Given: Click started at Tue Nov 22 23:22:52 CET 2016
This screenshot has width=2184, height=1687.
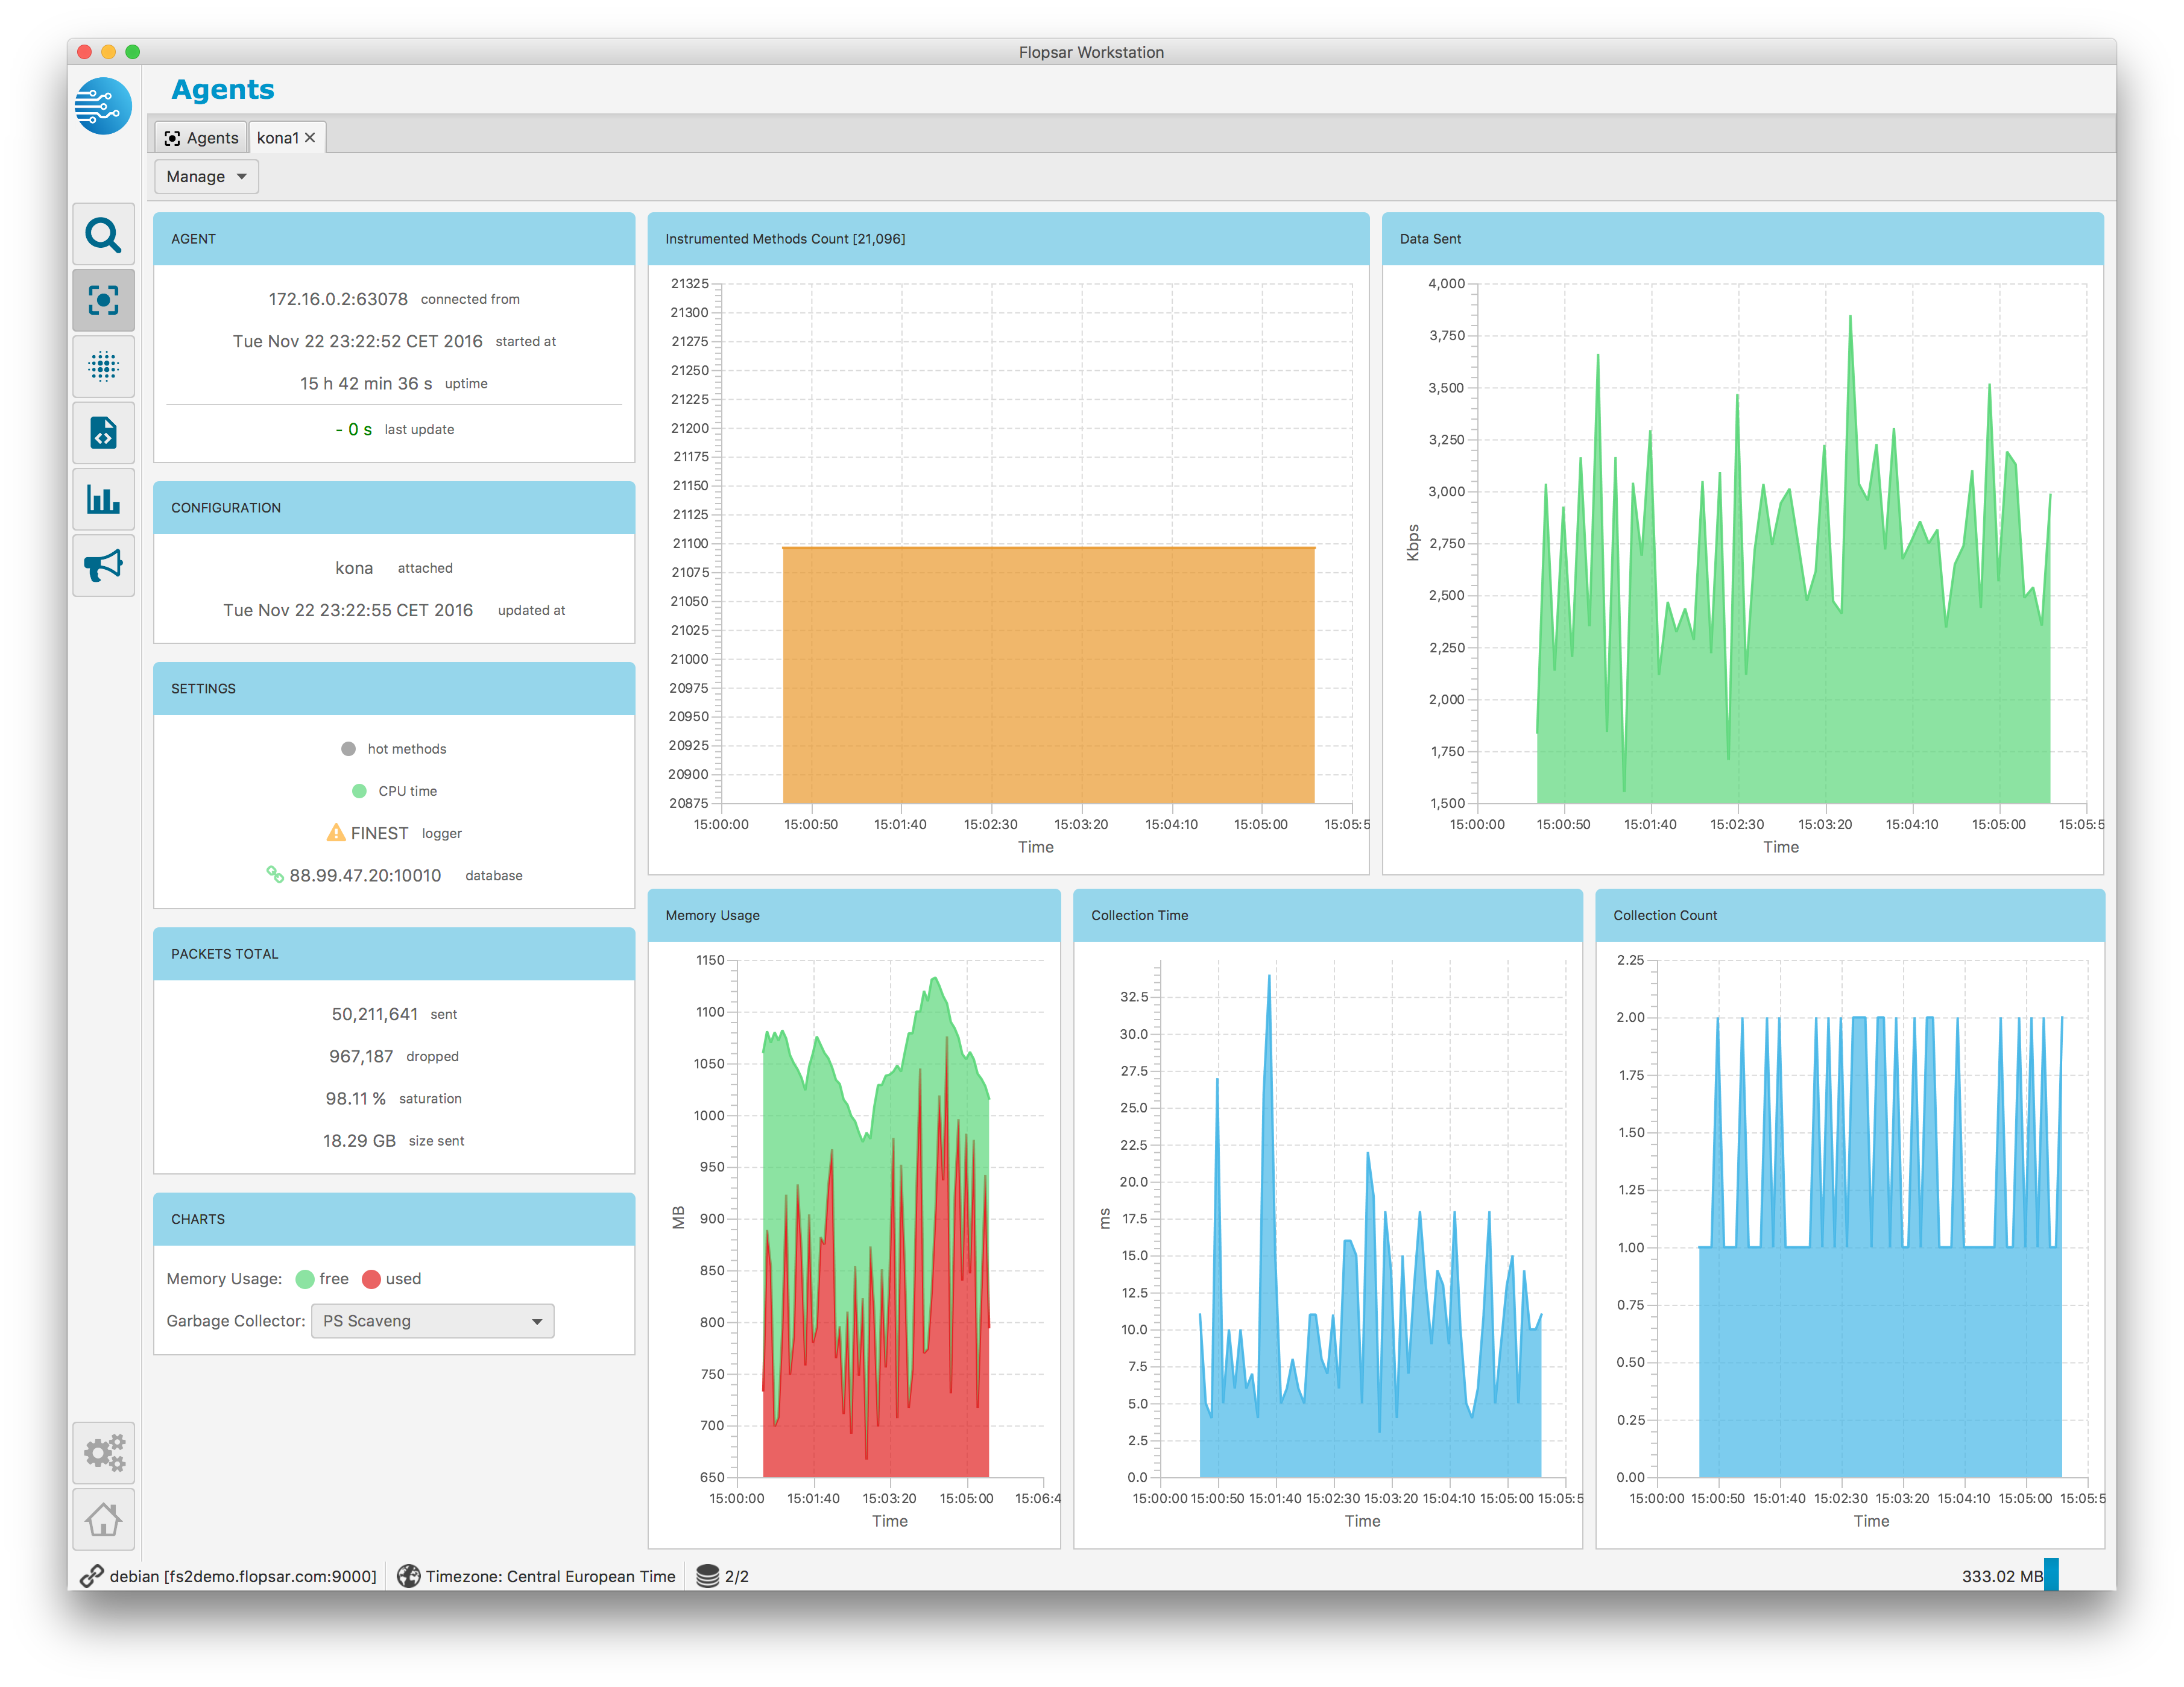Looking at the screenshot, I should click(x=357, y=341).
